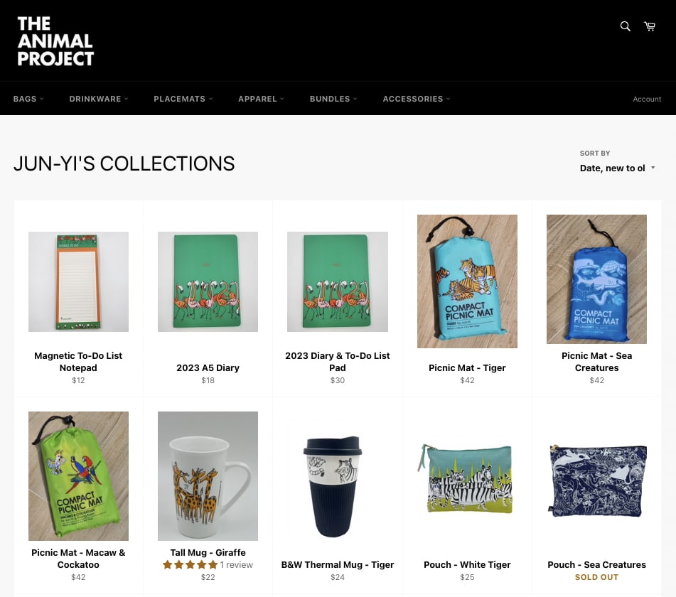The image size is (676, 597).
Task: Open the Placemats menu item
Action: coord(183,99)
